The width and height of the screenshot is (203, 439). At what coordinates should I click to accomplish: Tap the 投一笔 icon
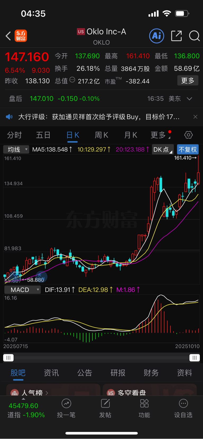(x=66, y=403)
